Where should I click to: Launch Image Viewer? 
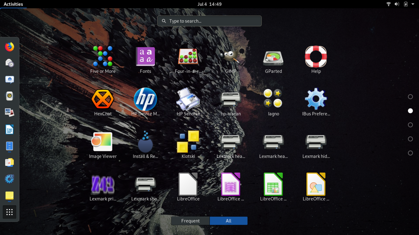point(103,145)
